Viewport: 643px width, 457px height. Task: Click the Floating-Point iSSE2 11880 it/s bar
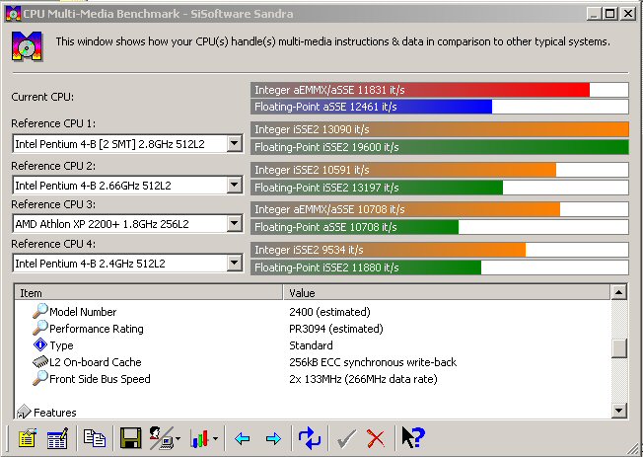[440, 267]
